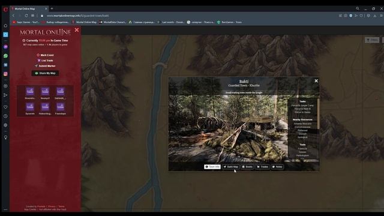
Task: Click the Filter button on the map
Action: point(372,40)
